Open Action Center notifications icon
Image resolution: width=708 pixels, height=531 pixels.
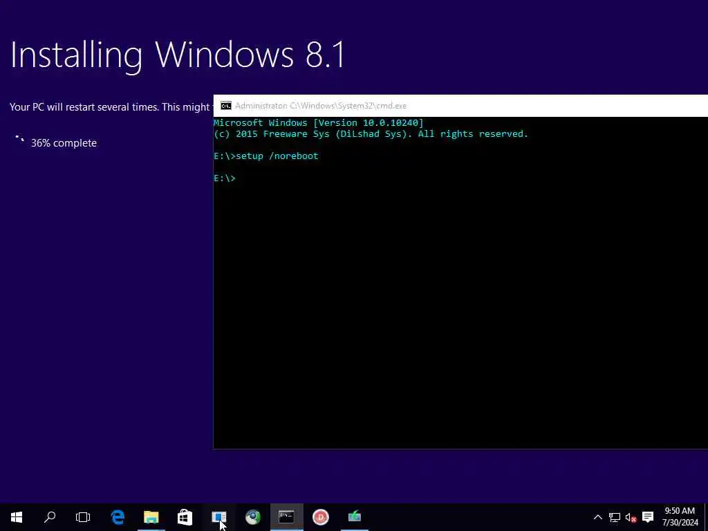648,517
